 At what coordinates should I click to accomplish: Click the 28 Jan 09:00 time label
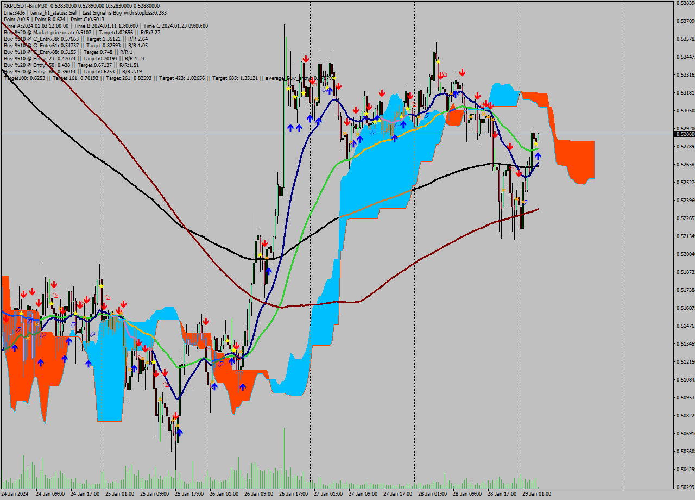(467, 494)
